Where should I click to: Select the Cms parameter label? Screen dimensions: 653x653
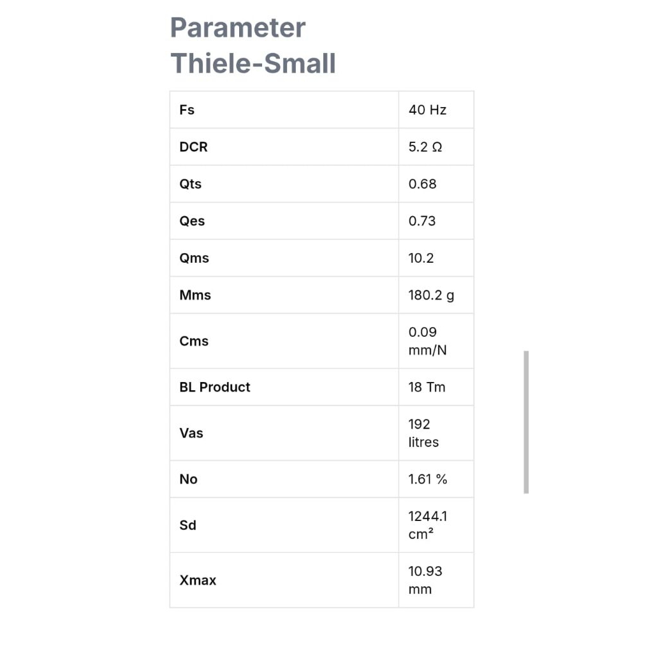[x=194, y=341]
